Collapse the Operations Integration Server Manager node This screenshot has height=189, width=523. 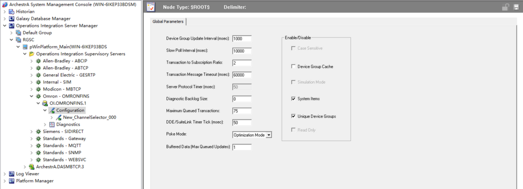[x=5, y=26]
